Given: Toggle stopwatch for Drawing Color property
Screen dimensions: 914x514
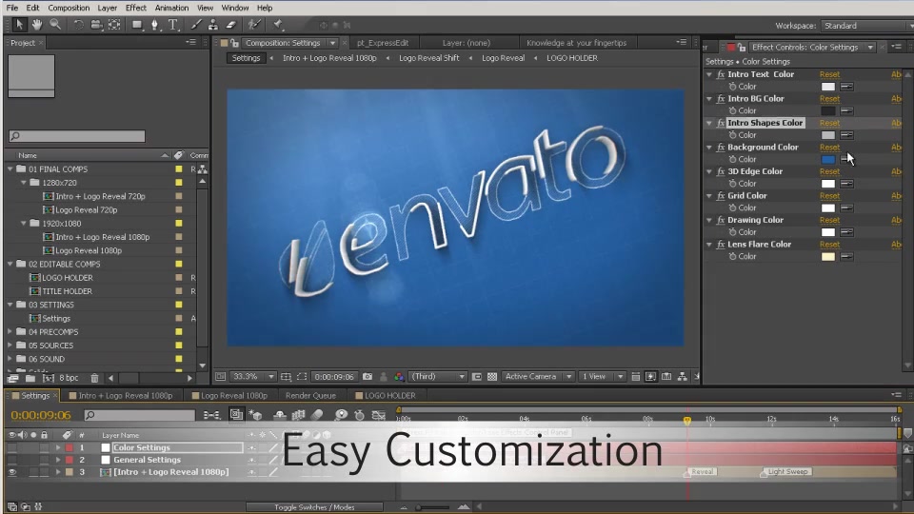Looking at the screenshot, I should coord(733,232).
